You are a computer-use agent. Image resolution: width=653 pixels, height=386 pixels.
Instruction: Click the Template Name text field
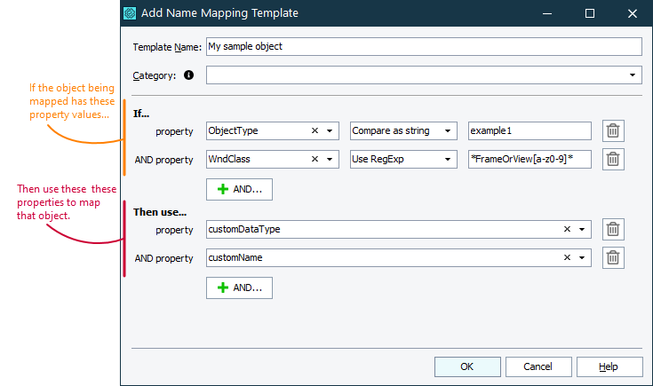(x=423, y=48)
